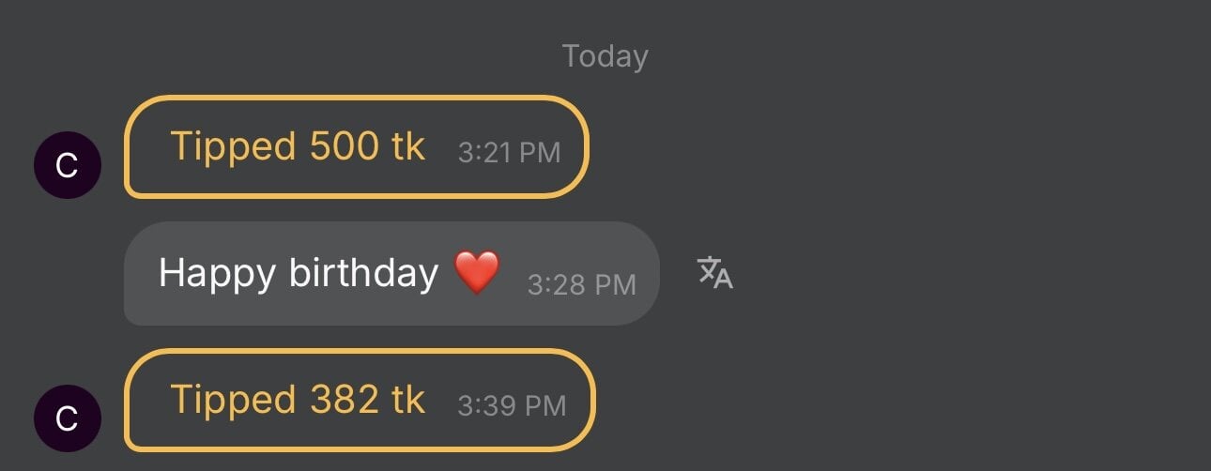The height and width of the screenshot is (471, 1211).
Task: Click the Happy birthday message bubble
Action: click(391, 274)
